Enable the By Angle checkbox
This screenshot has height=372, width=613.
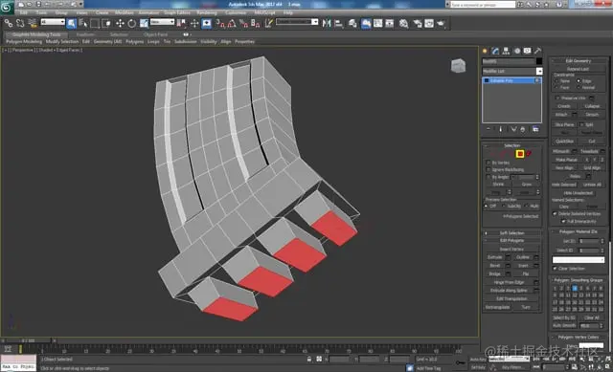coord(488,177)
